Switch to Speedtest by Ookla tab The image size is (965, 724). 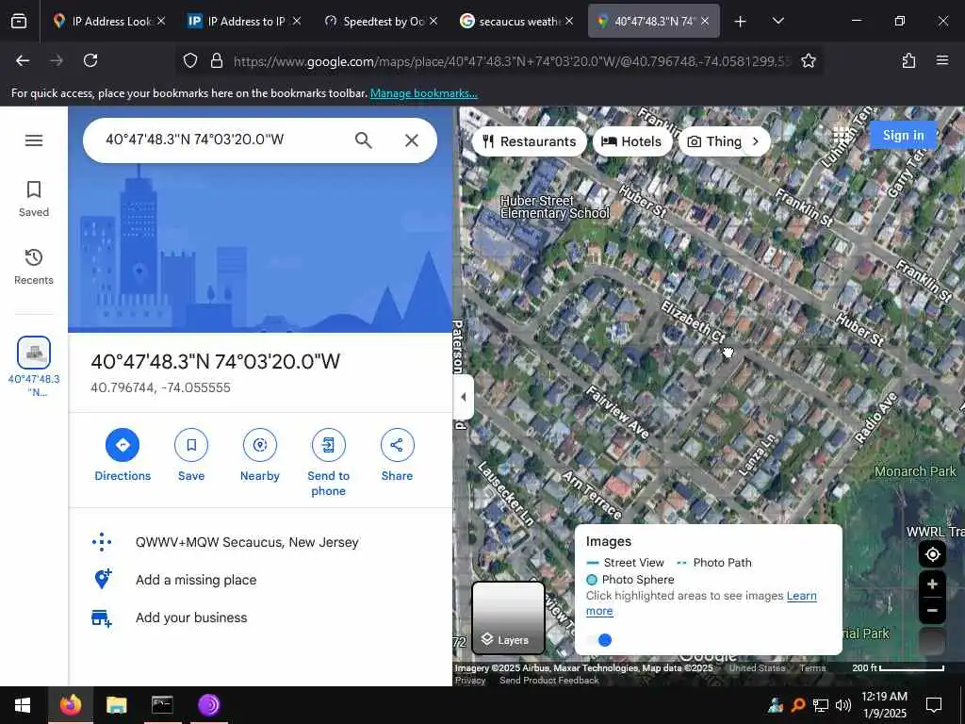[x=381, y=21]
